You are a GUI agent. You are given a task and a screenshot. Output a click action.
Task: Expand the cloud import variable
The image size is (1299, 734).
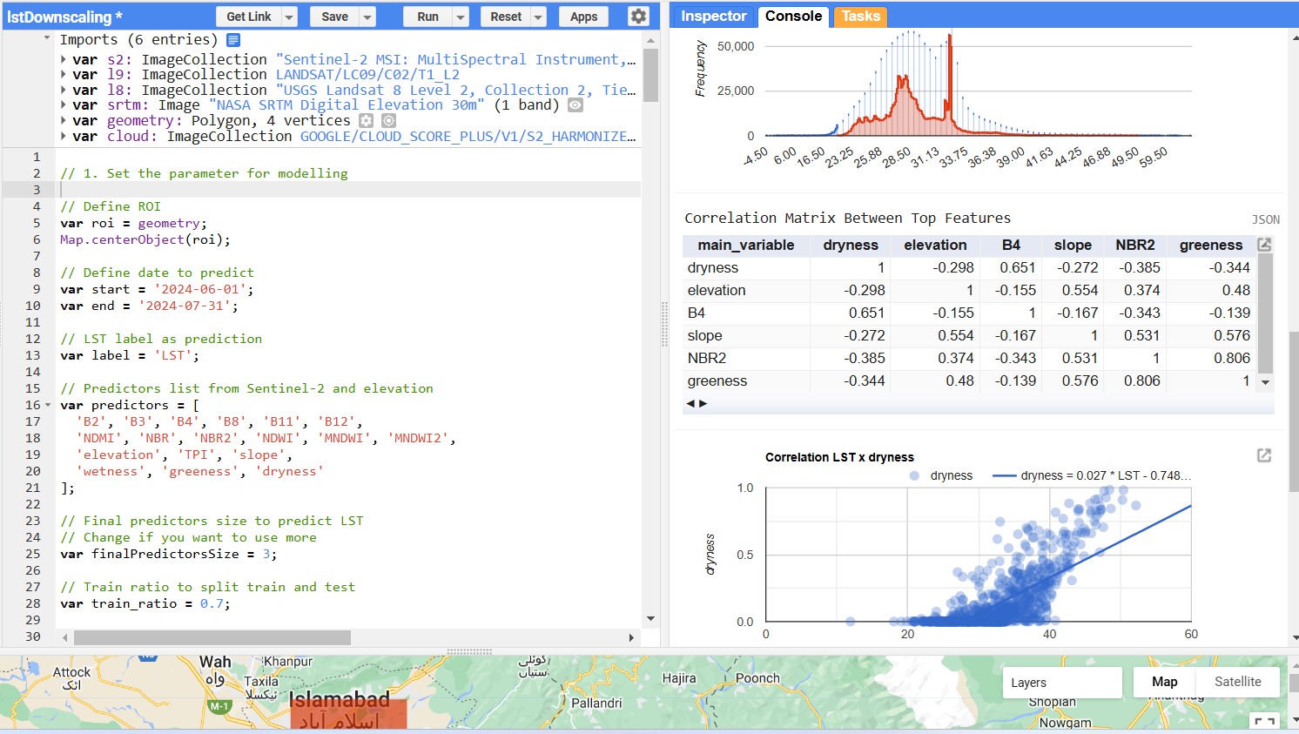pyautogui.click(x=64, y=137)
